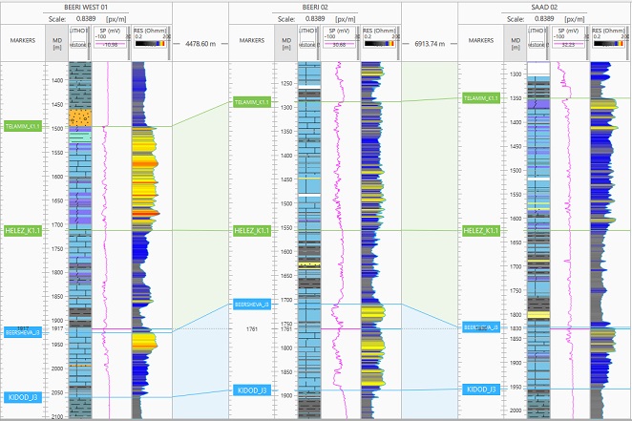Click the TELAMIM_K1.1 marker in BEERI WEST 01
Viewport: 632px width, 421px height.
tap(23, 126)
